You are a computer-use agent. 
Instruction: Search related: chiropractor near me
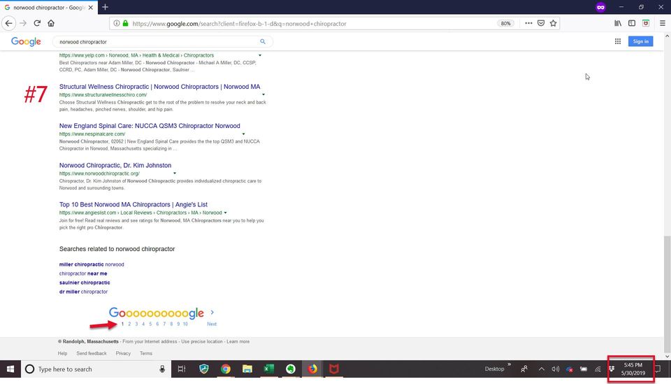click(x=83, y=273)
